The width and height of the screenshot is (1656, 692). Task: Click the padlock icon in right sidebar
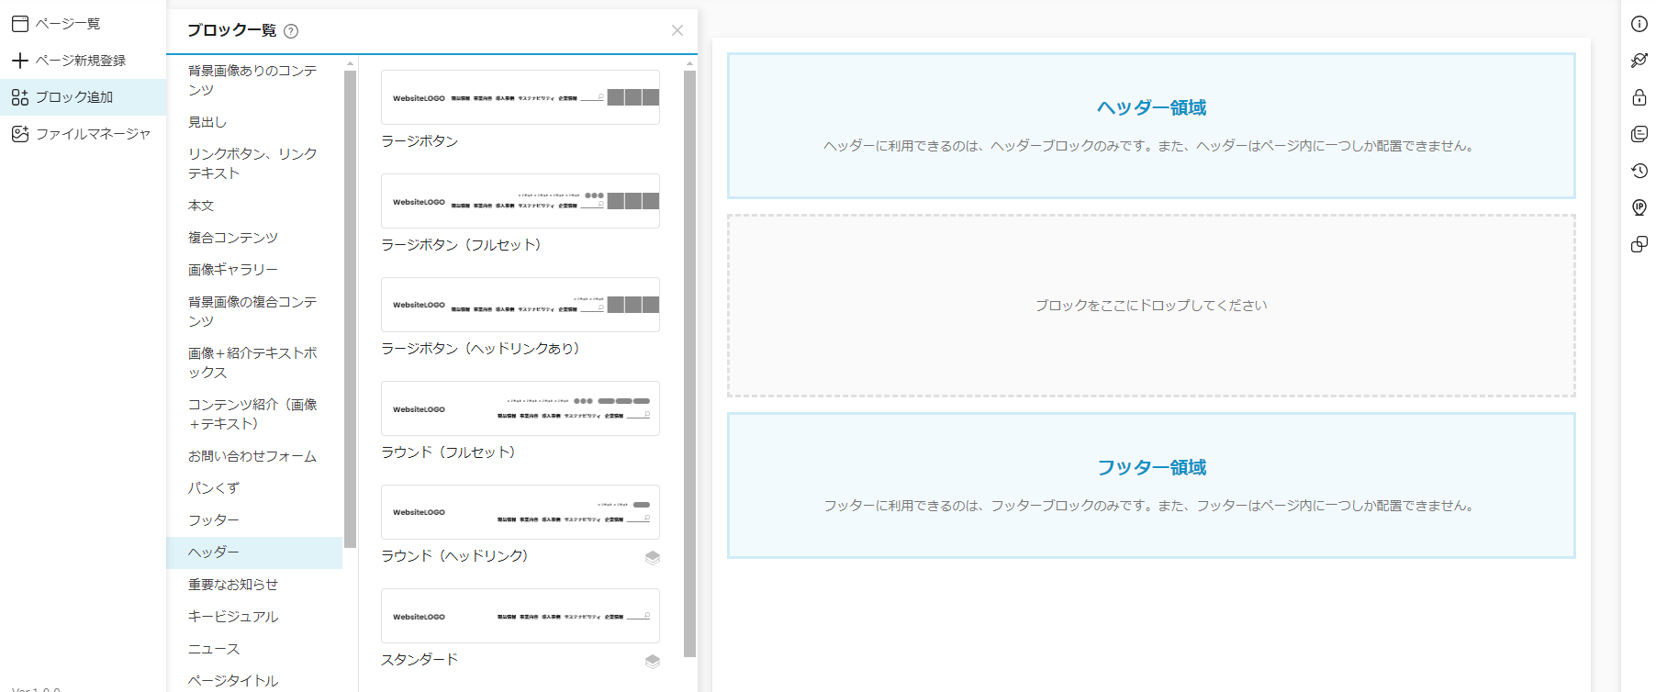1639,97
